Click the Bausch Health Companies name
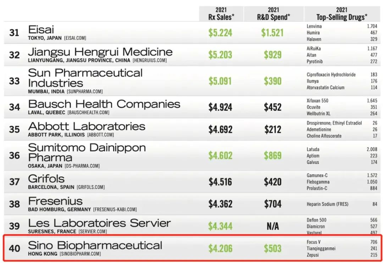The height and width of the screenshot is (263, 383). click(104, 104)
